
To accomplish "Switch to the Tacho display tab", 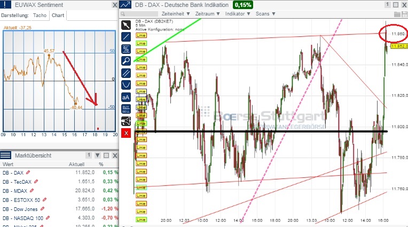I will point(40,15).
